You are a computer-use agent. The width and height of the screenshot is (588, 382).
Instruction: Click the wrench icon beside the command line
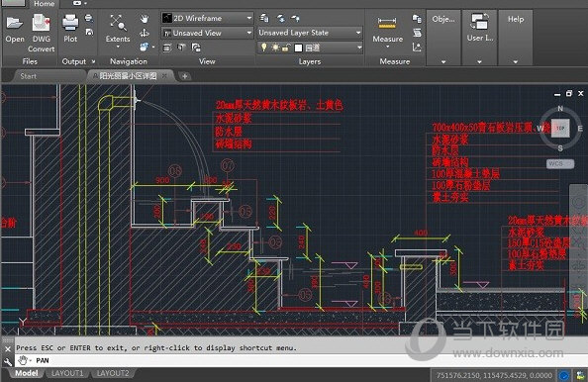pyautogui.click(x=8, y=361)
